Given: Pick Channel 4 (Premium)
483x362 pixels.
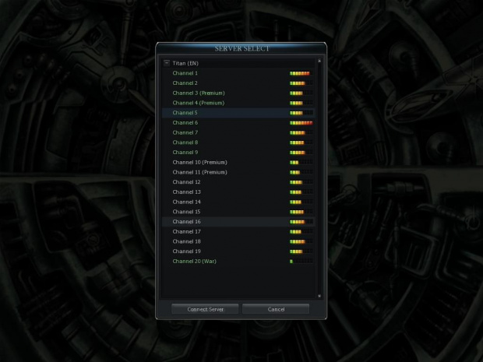Looking at the screenshot, I should coord(238,103).
